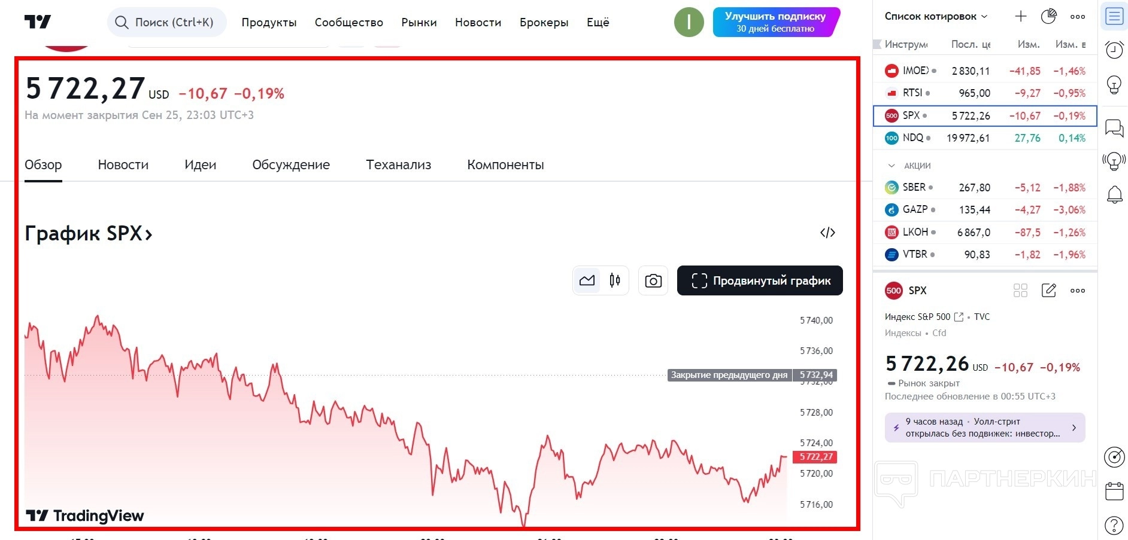Select the NDQ row in the watchlist
The width and height of the screenshot is (1128, 540).
tap(985, 138)
